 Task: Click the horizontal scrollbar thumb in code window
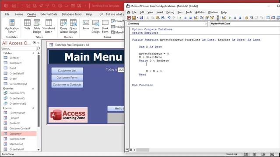click(x=143, y=150)
